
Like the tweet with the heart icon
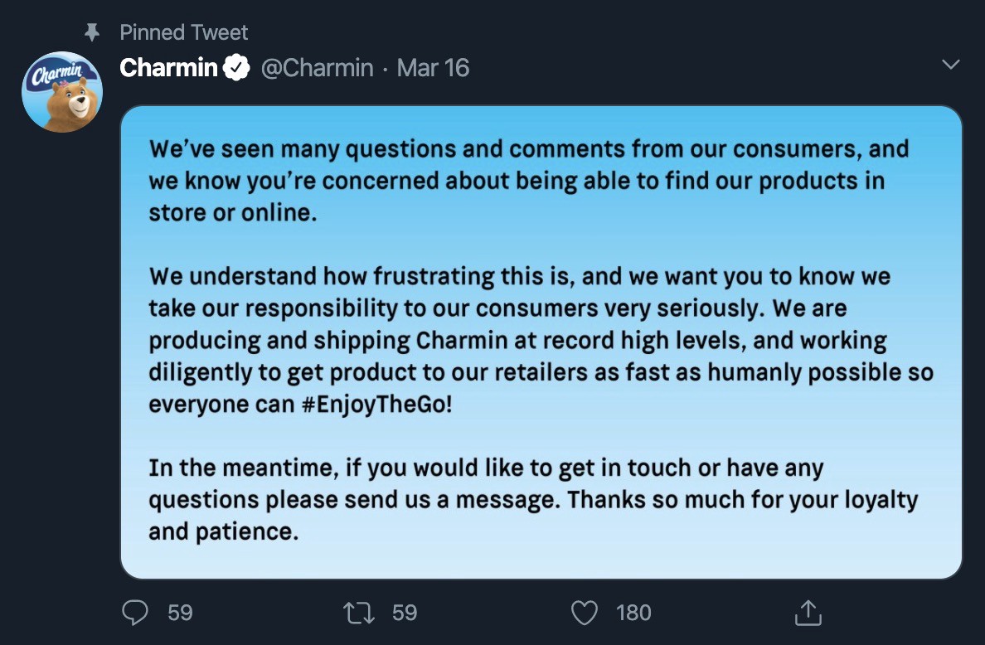[x=585, y=613]
